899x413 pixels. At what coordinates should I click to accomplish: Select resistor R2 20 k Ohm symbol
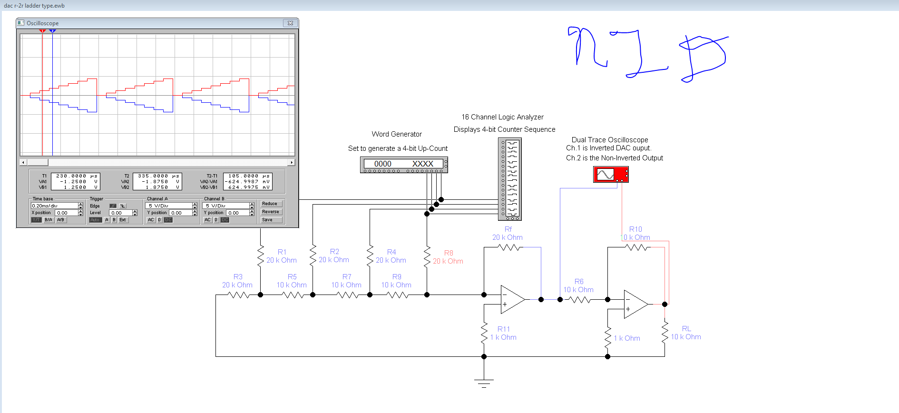point(313,256)
